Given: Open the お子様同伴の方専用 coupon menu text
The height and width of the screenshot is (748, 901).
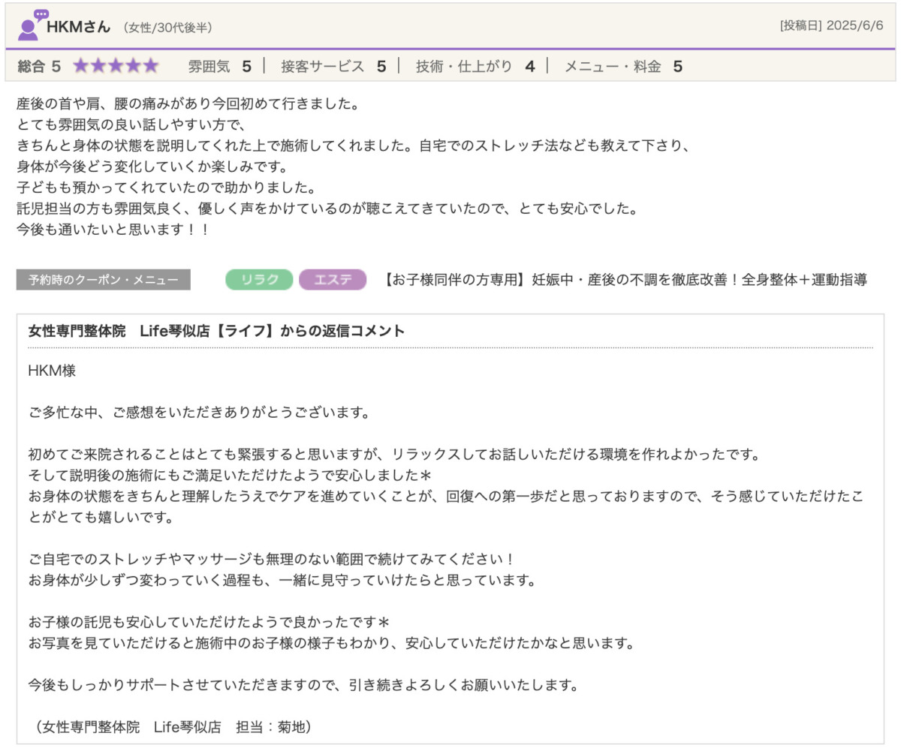Looking at the screenshot, I should 625,280.
